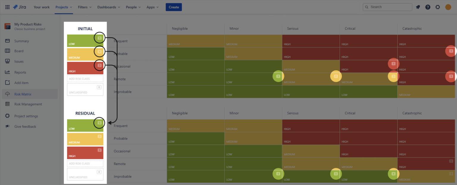Open the app switcher grid icon
This screenshot has width=457, height=185.
point(7,7)
